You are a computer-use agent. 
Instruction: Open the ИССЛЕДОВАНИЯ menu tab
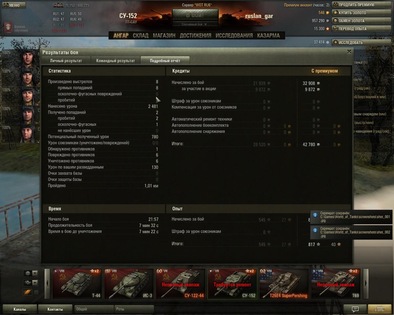(234, 35)
